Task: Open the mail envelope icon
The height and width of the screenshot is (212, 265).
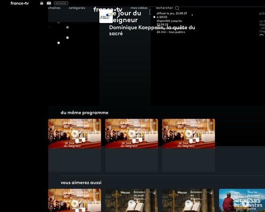Action: 49,3
